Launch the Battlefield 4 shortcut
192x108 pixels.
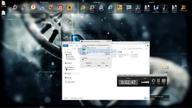pos(147,8)
